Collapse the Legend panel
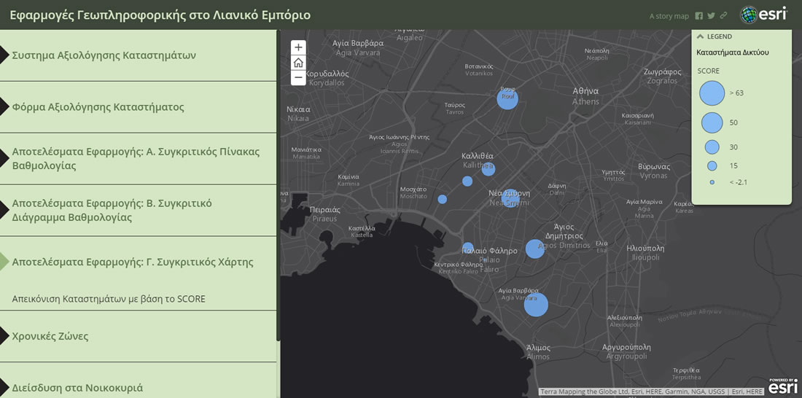Viewport: 802px width, 398px height. (701, 36)
